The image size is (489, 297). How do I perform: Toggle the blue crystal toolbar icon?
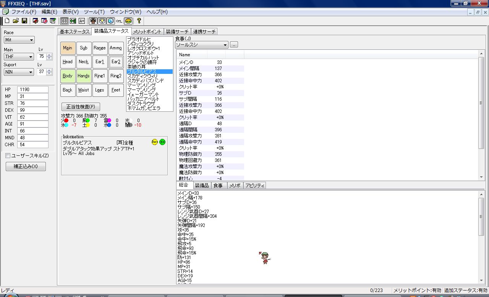tap(111, 21)
